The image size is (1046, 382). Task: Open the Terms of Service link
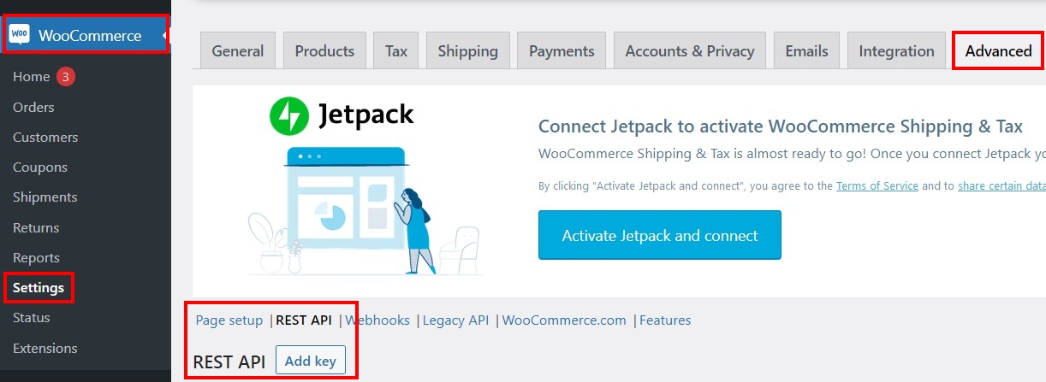[877, 185]
